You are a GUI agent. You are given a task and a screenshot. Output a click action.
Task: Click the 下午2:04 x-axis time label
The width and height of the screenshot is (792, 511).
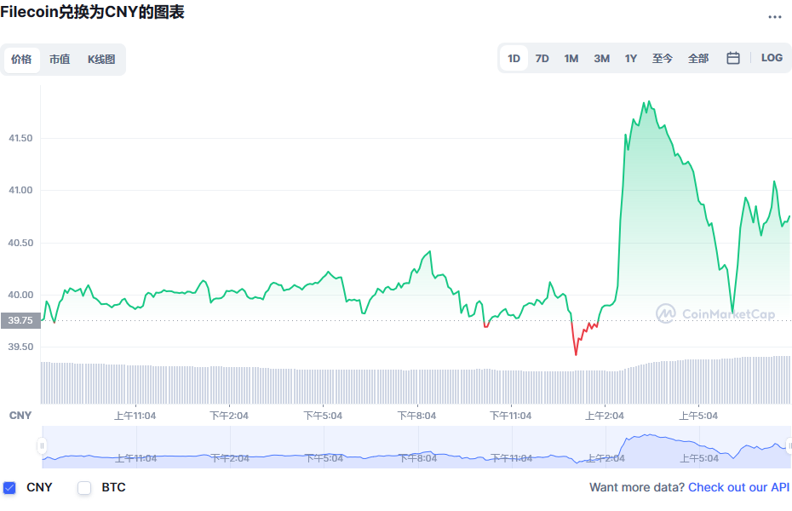point(229,416)
